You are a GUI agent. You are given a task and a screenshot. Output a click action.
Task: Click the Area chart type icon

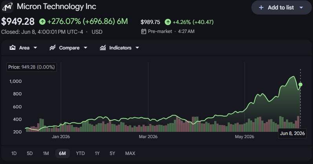[x=13, y=47]
